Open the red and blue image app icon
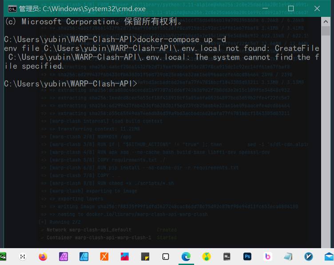The image size is (334, 265). click(125, 257)
